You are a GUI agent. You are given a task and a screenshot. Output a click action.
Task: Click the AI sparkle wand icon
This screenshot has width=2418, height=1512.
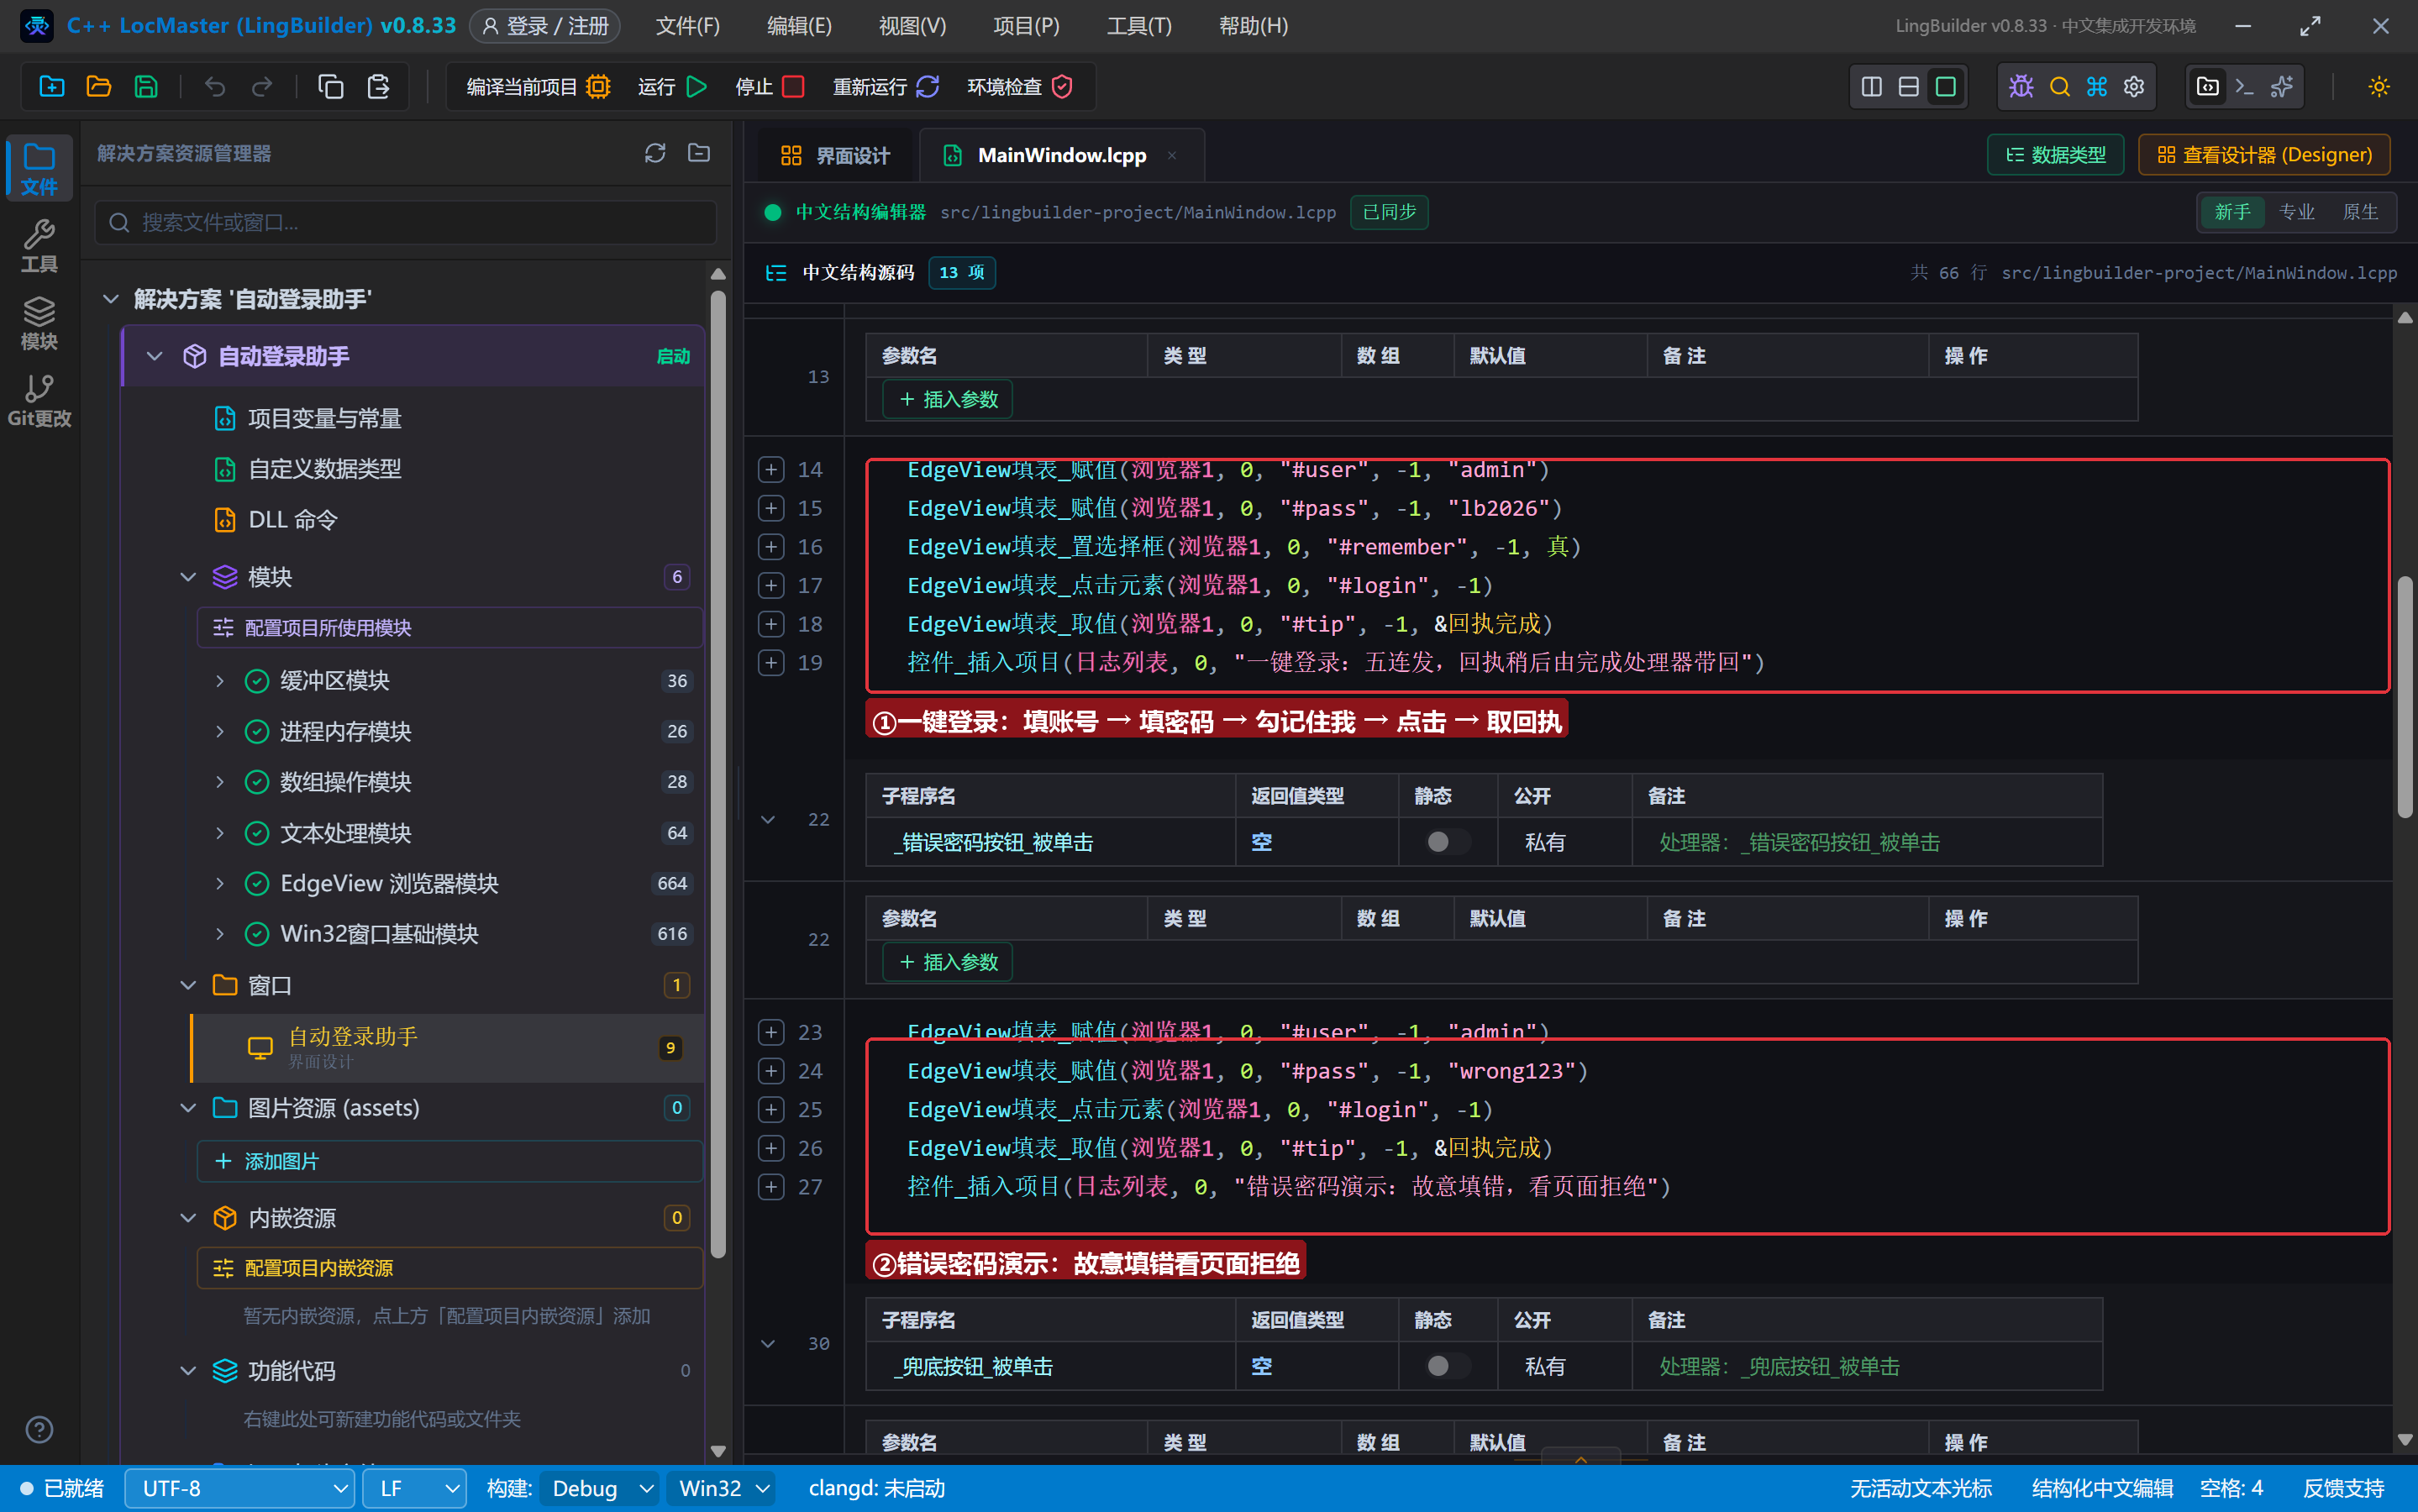tap(2282, 87)
